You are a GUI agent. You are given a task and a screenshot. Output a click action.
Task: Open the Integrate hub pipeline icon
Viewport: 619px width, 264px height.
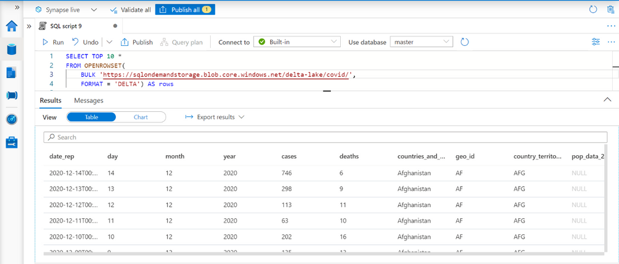pyautogui.click(x=12, y=95)
